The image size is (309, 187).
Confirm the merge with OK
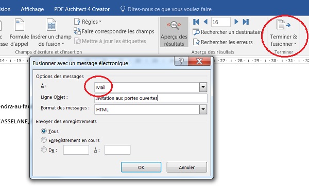point(141,167)
